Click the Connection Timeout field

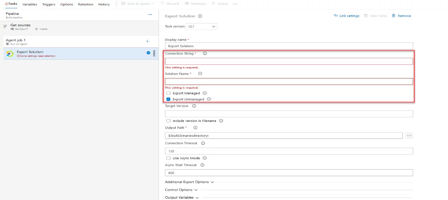tap(289, 151)
